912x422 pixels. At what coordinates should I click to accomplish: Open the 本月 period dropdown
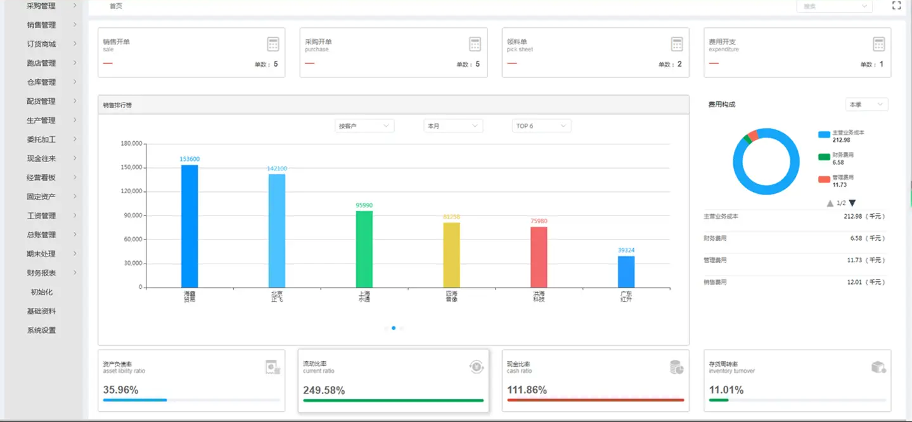(453, 126)
